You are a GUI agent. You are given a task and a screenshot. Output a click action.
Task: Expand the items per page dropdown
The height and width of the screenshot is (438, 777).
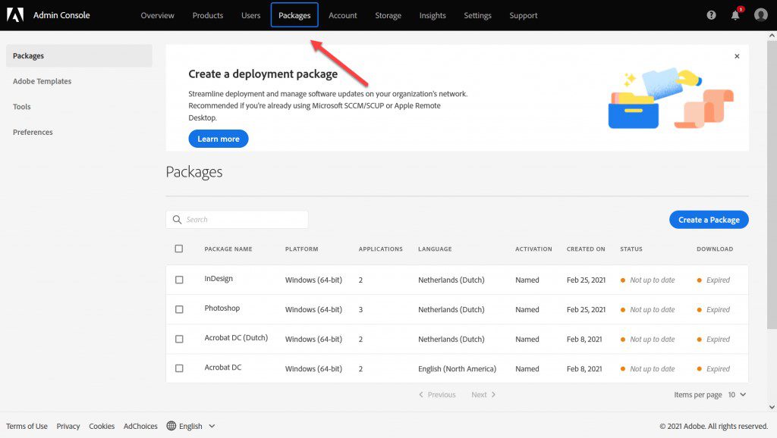(x=737, y=395)
